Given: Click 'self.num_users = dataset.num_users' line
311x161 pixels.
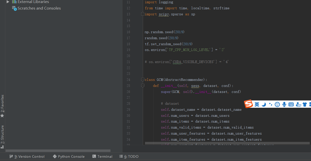Looking at the screenshot, I should coord(195,116).
